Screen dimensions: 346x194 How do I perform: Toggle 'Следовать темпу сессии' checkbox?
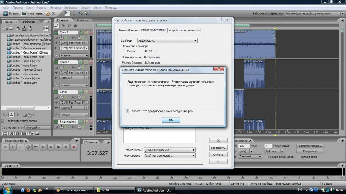coord(3,121)
